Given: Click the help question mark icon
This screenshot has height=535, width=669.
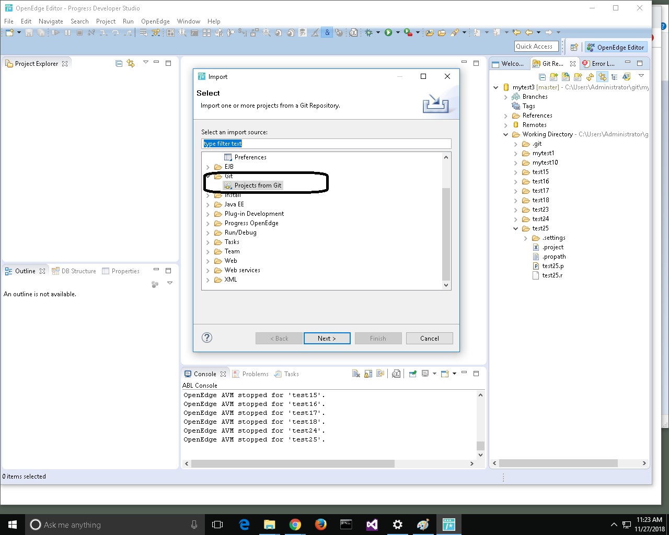Looking at the screenshot, I should pos(207,338).
